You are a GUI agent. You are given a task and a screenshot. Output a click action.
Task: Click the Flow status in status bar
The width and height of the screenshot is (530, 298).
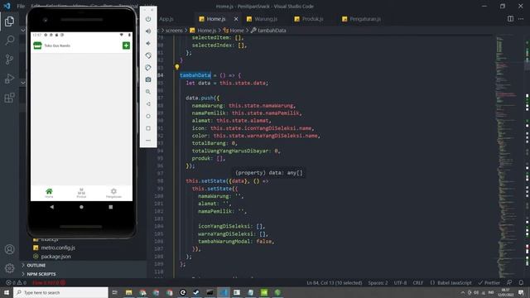[x=49, y=282]
